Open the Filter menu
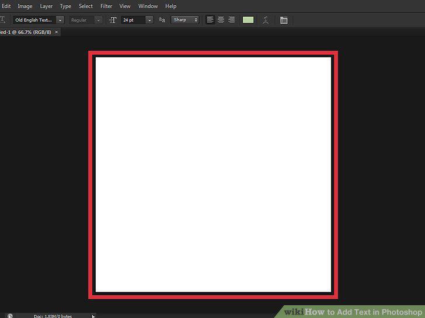Image resolution: width=425 pixels, height=318 pixels. 106,6
